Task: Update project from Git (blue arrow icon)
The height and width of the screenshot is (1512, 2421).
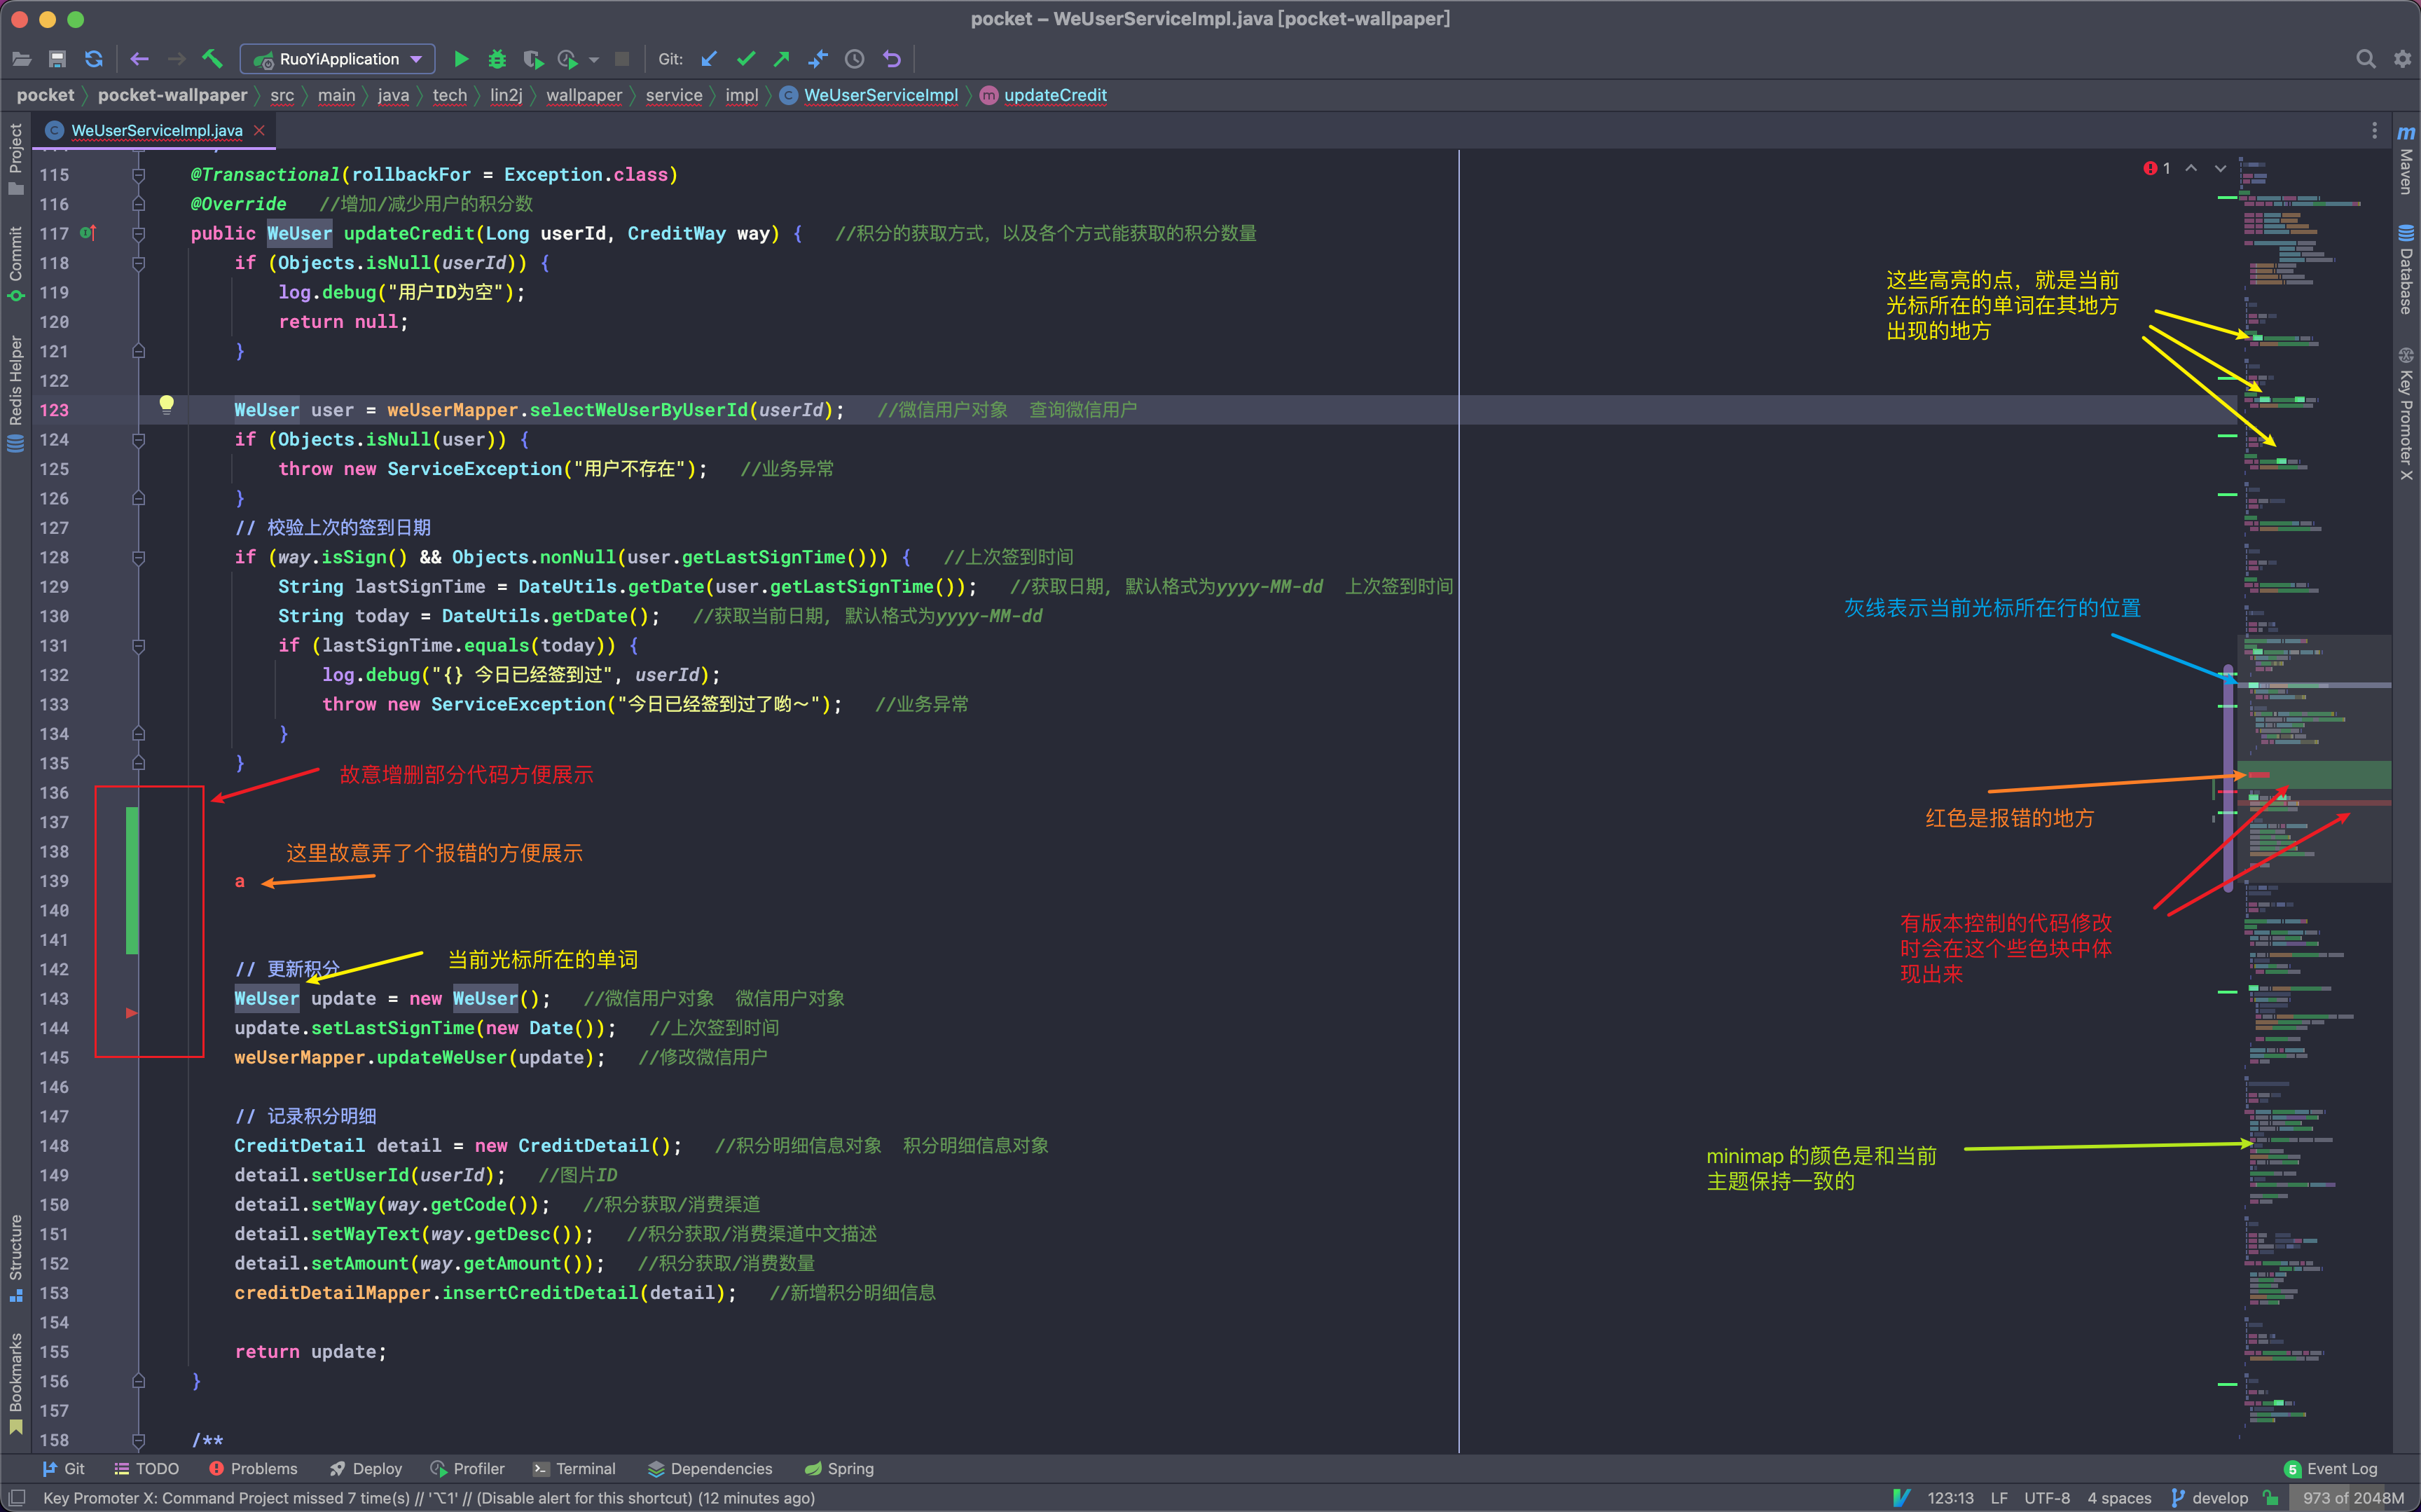Action: [x=710, y=59]
